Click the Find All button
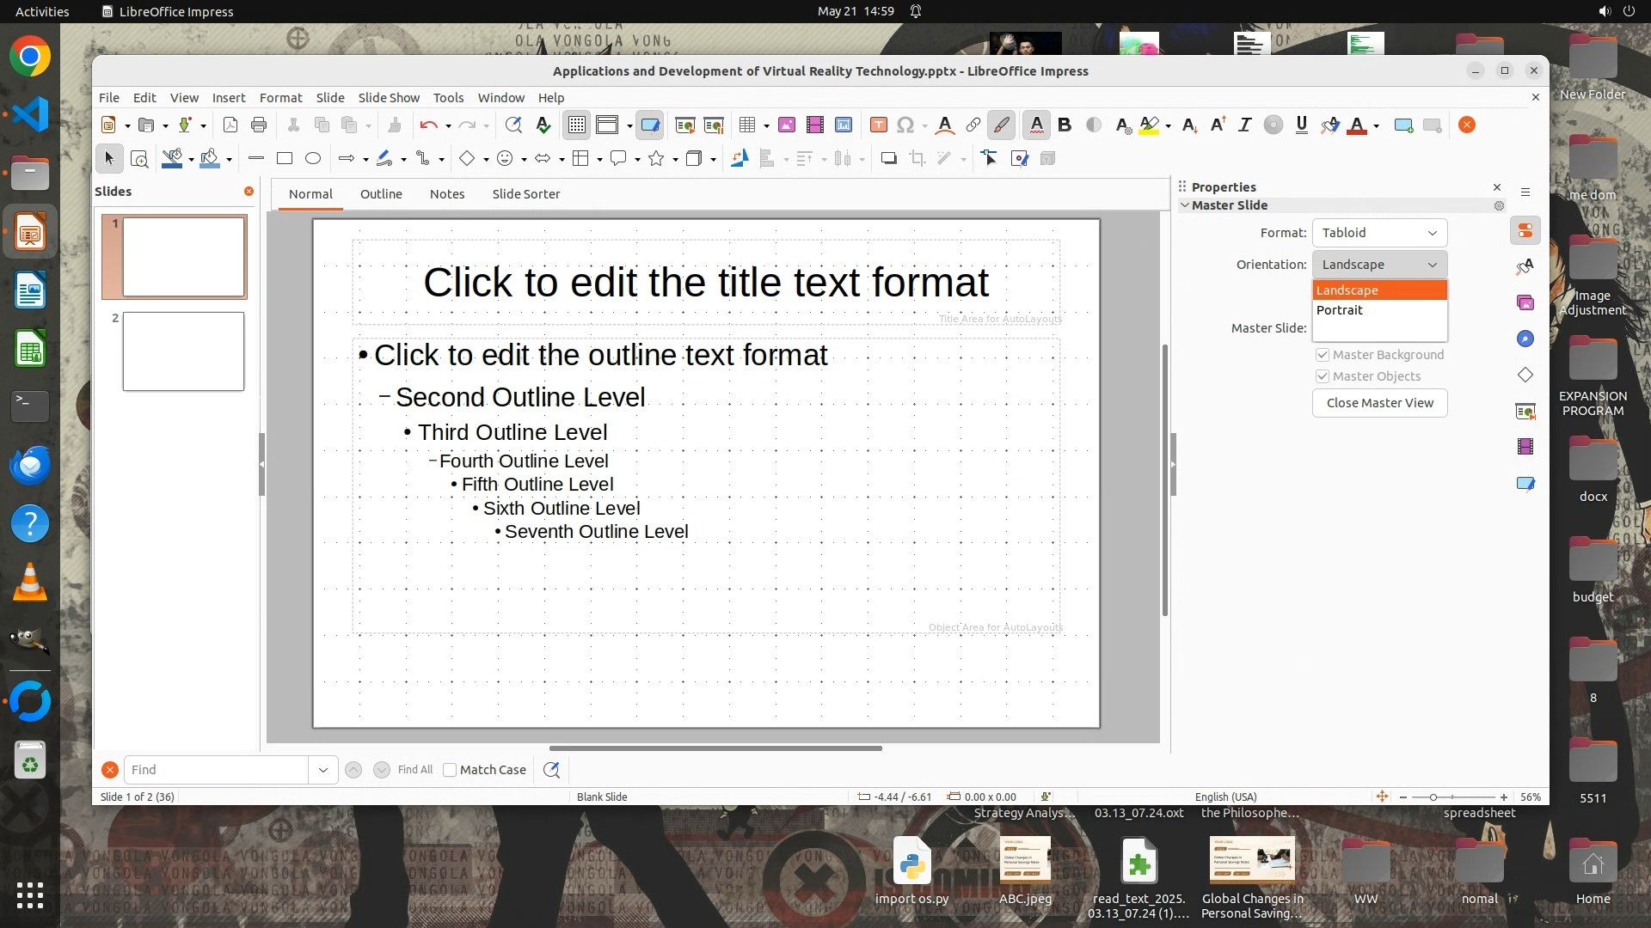 click(x=415, y=770)
